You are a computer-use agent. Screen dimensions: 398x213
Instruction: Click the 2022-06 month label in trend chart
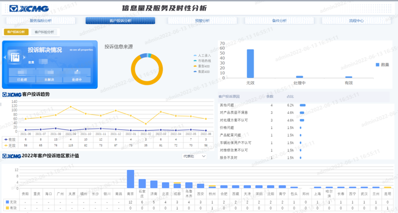point(206,134)
